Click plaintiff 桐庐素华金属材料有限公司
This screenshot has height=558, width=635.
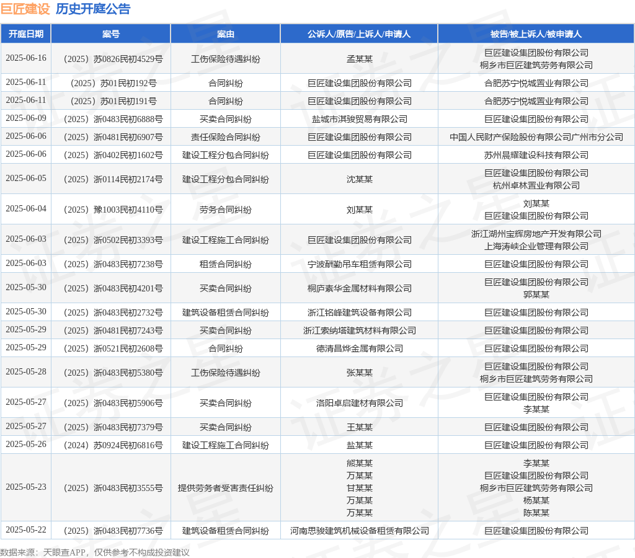pos(359,288)
